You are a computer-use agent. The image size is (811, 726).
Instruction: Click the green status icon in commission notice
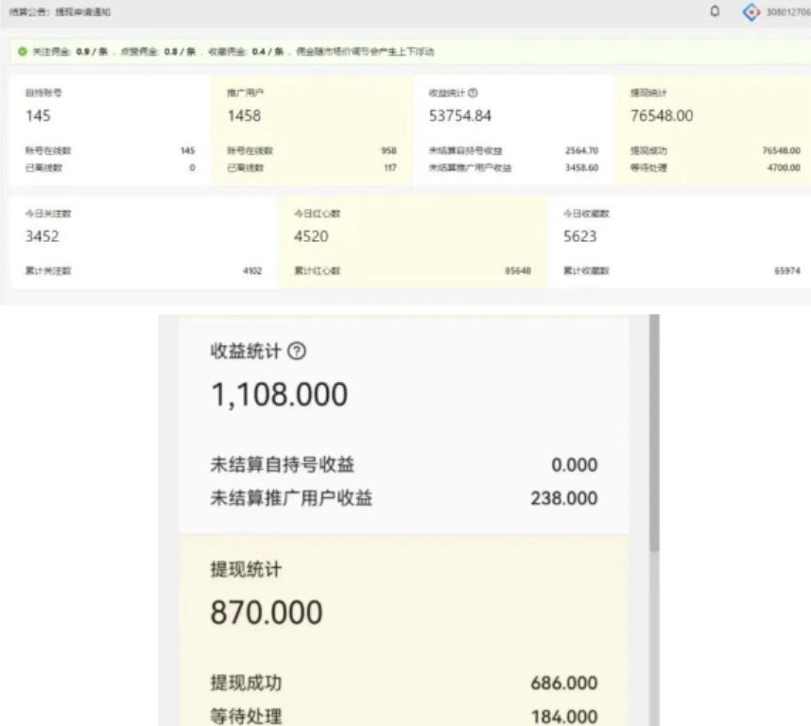coord(21,52)
